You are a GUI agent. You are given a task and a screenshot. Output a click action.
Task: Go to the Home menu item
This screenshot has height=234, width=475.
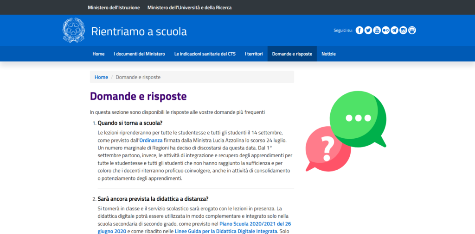[x=98, y=54]
